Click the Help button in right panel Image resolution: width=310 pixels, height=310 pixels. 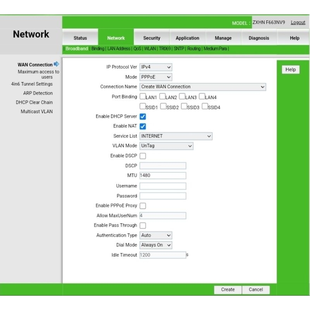click(290, 70)
